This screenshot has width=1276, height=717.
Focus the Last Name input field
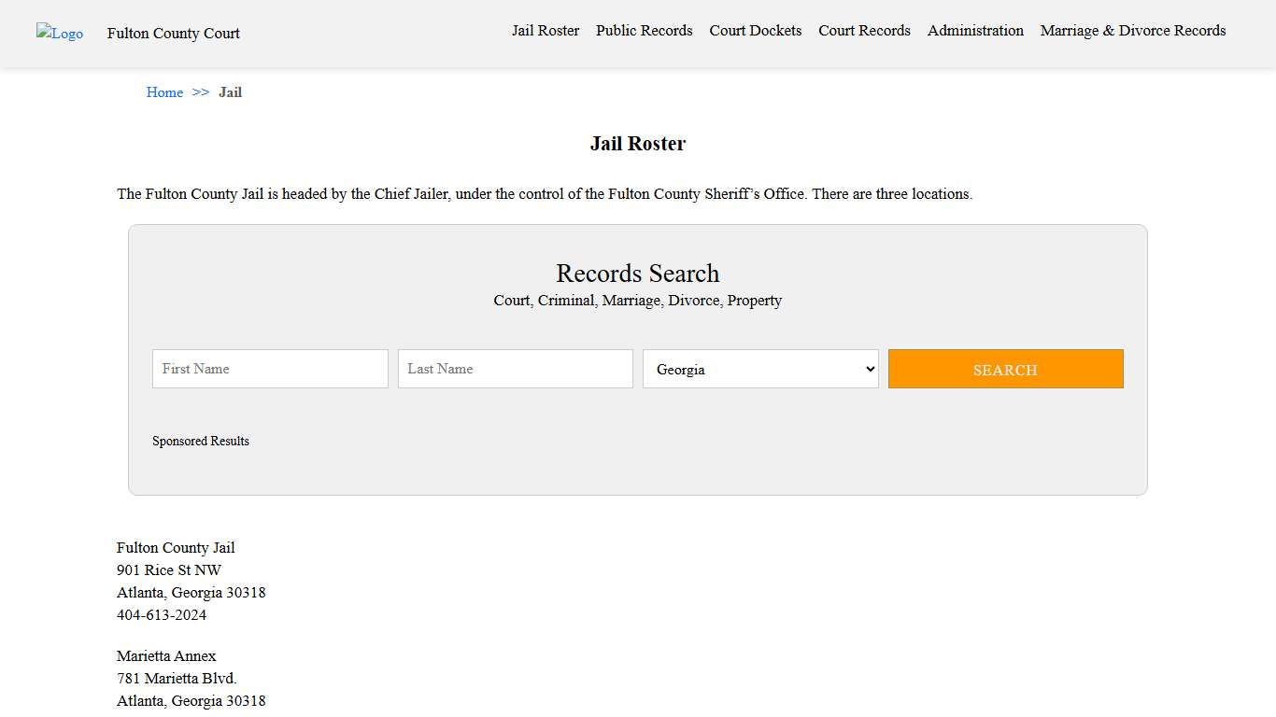point(515,369)
